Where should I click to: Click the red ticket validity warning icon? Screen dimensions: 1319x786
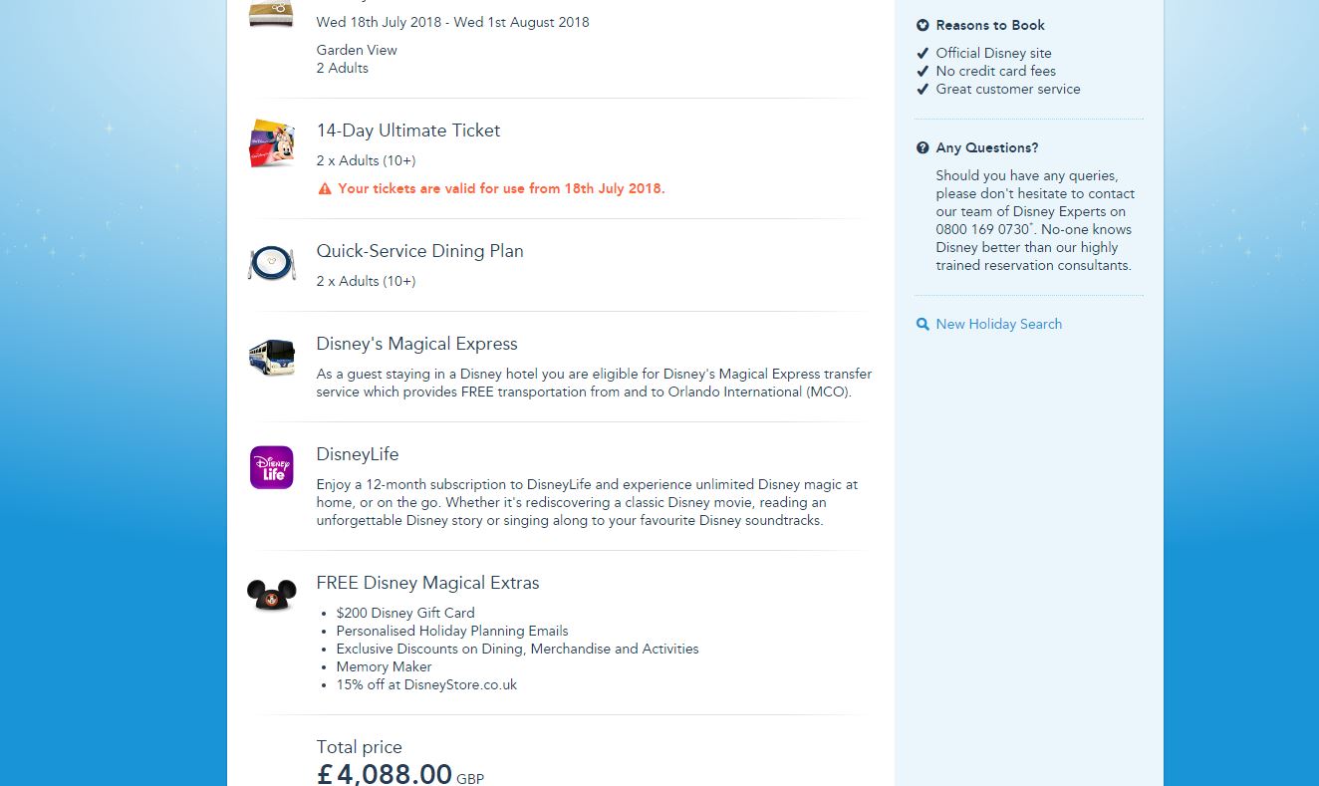pyautogui.click(x=325, y=188)
